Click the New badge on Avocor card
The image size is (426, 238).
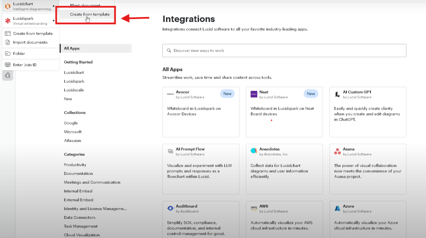pyautogui.click(x=228, y=93)
